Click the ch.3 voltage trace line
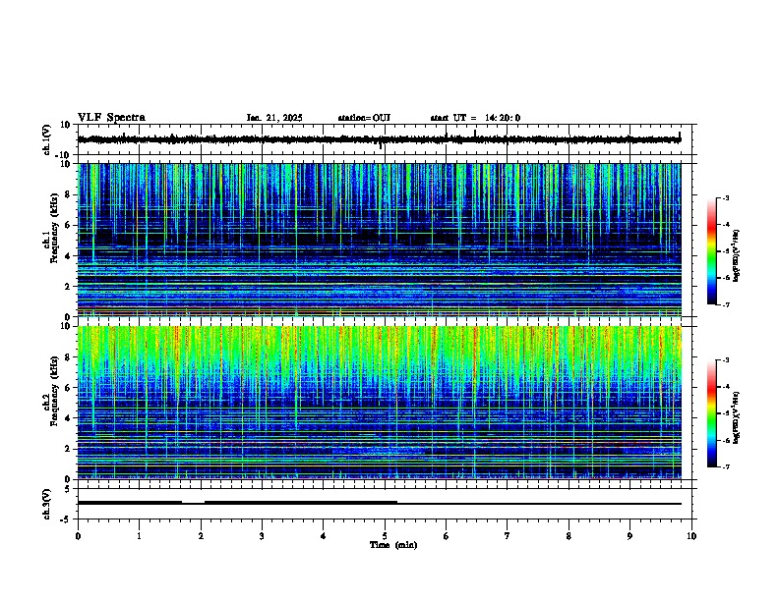 coord(379,504)
